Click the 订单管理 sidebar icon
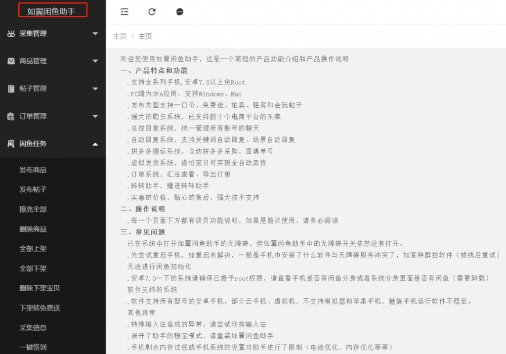The image size is (506, 354). [11, 117]
